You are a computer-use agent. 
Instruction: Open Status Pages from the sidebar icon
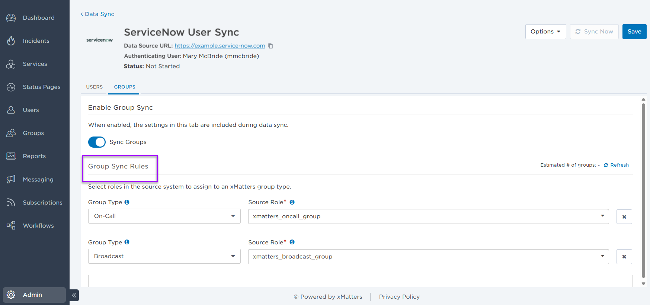11,87
